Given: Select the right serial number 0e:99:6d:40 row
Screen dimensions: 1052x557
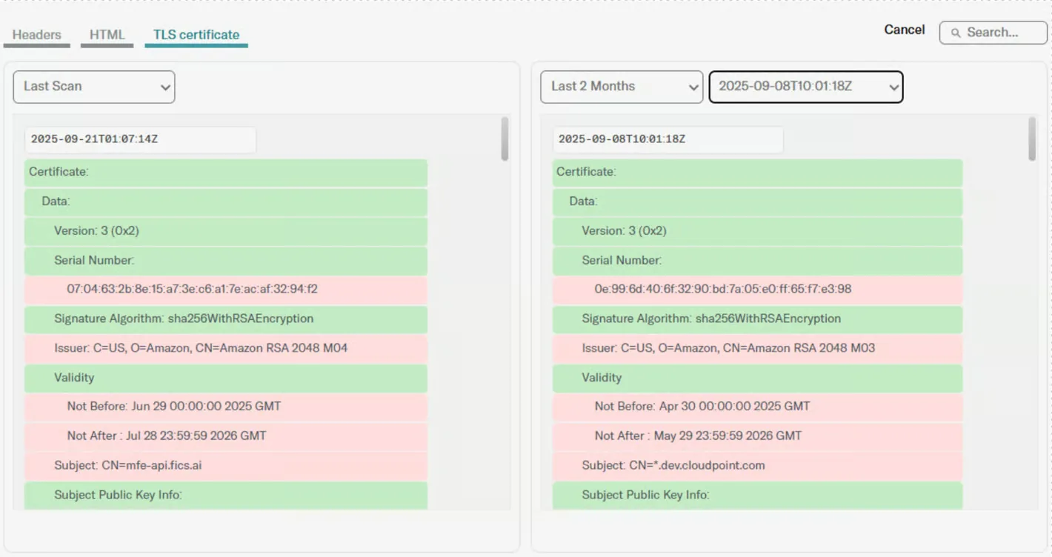Looking at the screenshot, I should [x=757, y=290].
